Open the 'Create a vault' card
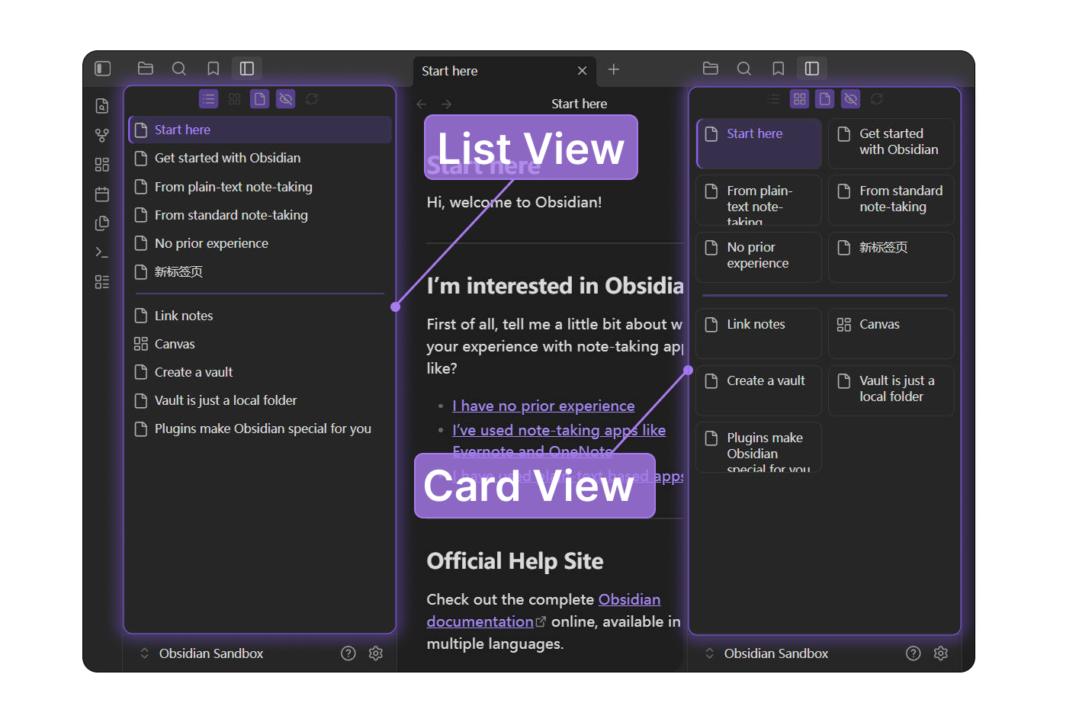Viewport: 1079px width, 719px height. tap(759, 390)
